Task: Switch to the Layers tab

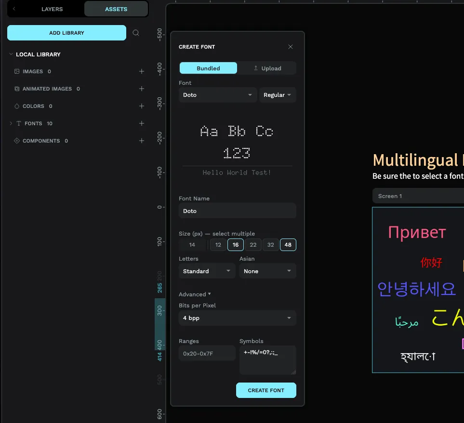Action: click(x=52, y=9)
